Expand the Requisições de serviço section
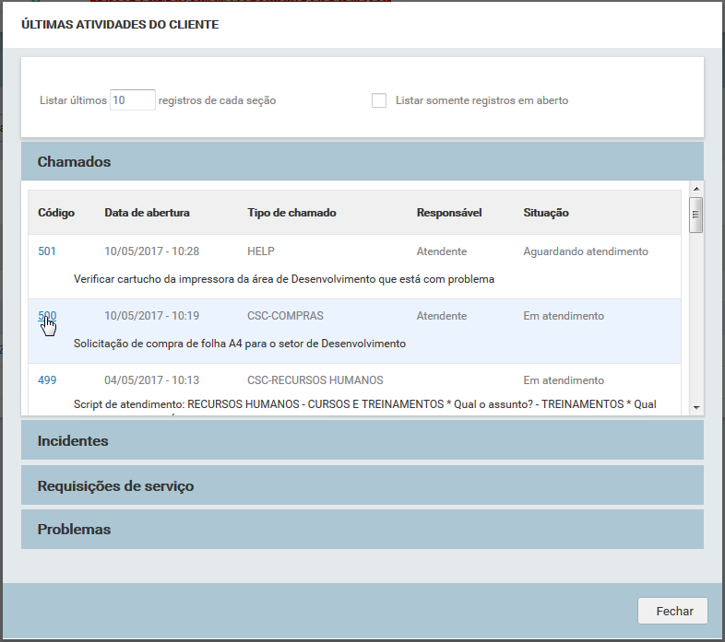 coord(362,485)
